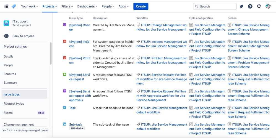Open the Dashboards dropdown
276x138 pixels.
(87, 6)
